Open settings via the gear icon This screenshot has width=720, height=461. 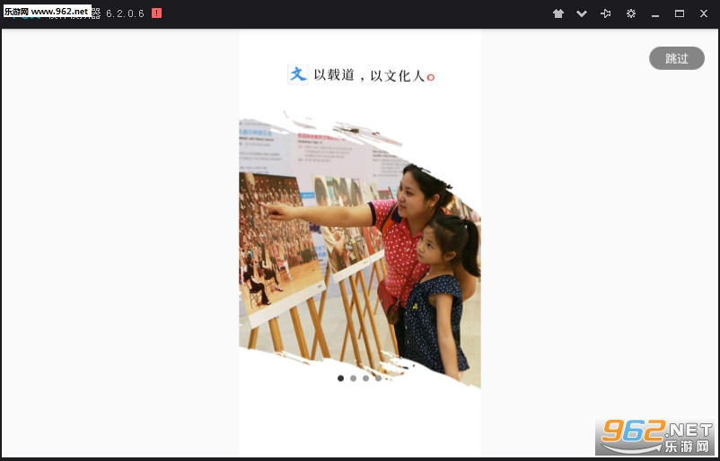[x=631, y=13]
